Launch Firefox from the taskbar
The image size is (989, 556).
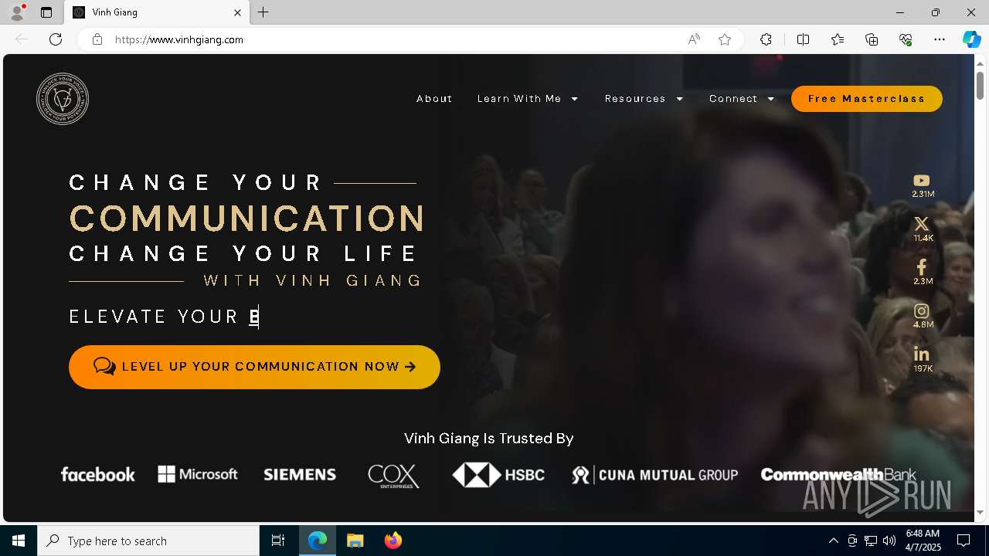pyautogui.click(x=393, y=541)
